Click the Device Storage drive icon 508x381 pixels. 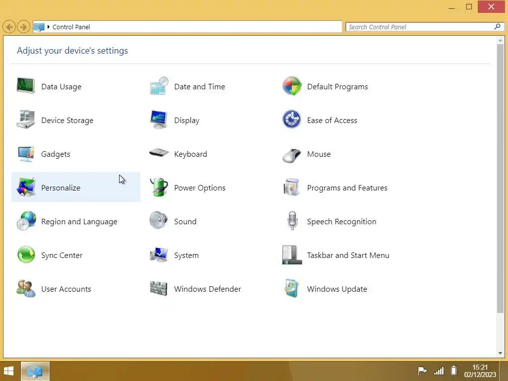(x=26, y=120)
